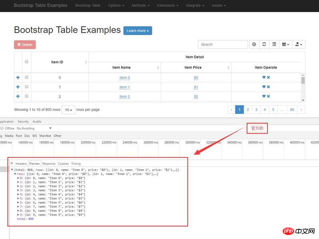Open the Integrate navbar menu
This screenshot has height=239, width=319.
coord(195,6)
